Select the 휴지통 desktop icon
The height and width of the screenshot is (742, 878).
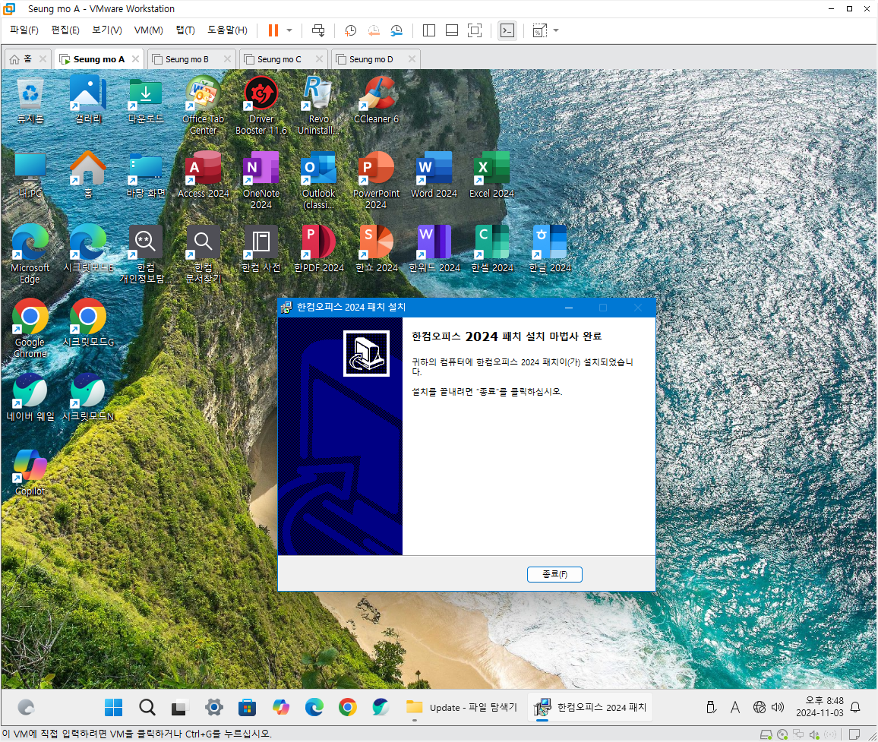[30, 101]
